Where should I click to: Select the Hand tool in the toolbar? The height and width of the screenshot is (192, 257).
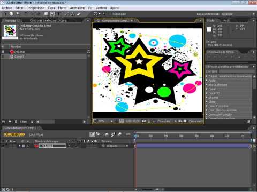pyautogui.click(x=12, y=14)
